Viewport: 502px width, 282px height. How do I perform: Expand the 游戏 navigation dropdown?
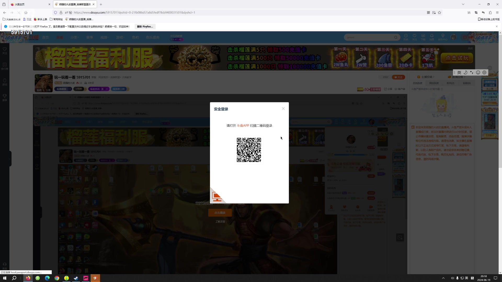[x=120, y=37]
